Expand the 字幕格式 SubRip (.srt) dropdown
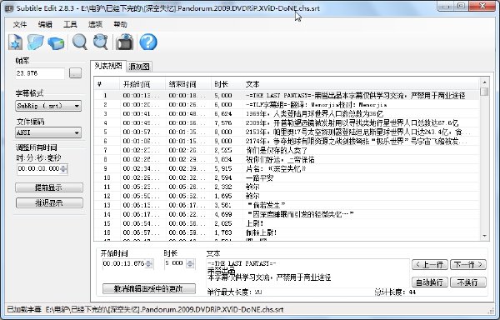The image size is (500, 320). pyautogui.click(x=48, y=106)
